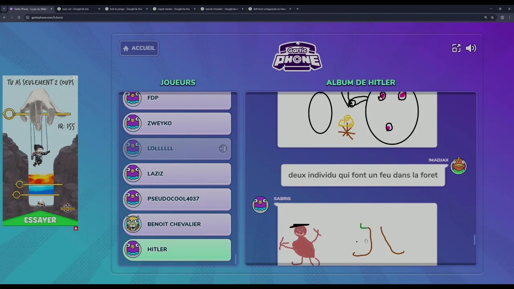Click the ACCUEIL home button
The height and width of the screenshot is (289, 514).
point(139,48)
